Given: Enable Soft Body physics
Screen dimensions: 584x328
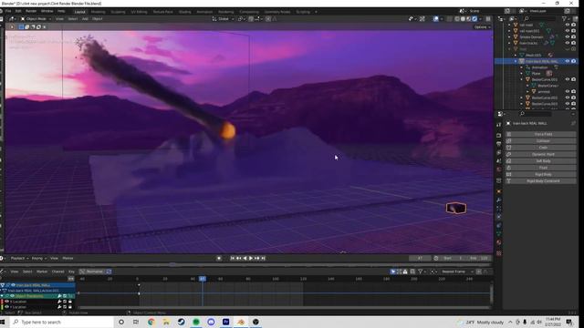Looking at the screenshot, I should click(x=541, y=160).
